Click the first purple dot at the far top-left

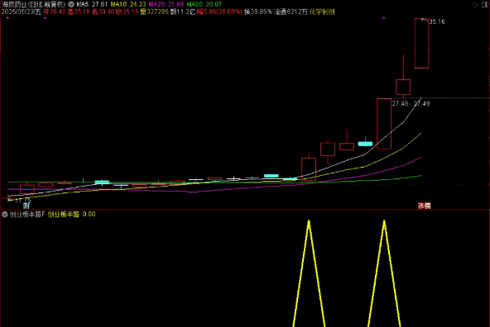[x=7, y=18]
